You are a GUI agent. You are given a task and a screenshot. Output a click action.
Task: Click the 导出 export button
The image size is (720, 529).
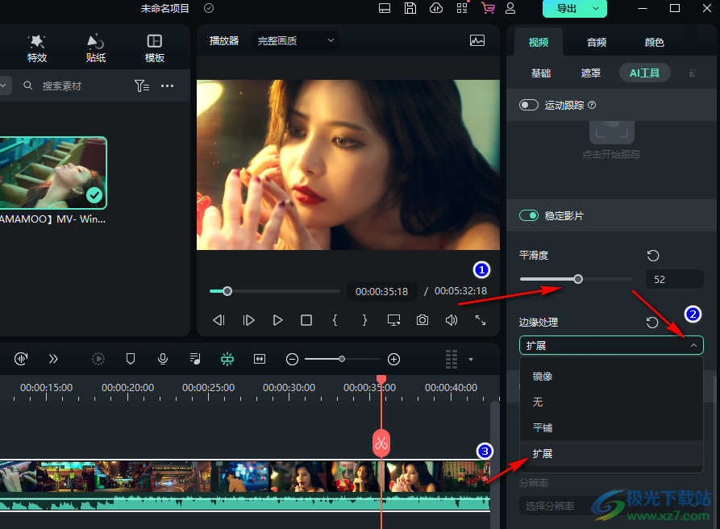566,8
